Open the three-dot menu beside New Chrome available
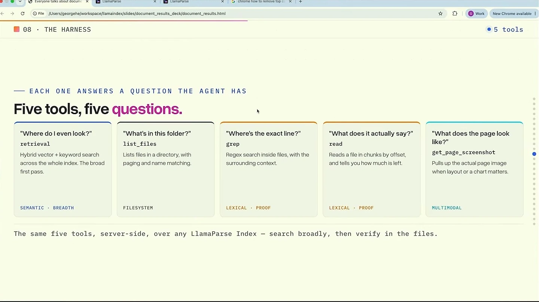The image size is (539, 302). pyautogui.click(x=536, y=13)
